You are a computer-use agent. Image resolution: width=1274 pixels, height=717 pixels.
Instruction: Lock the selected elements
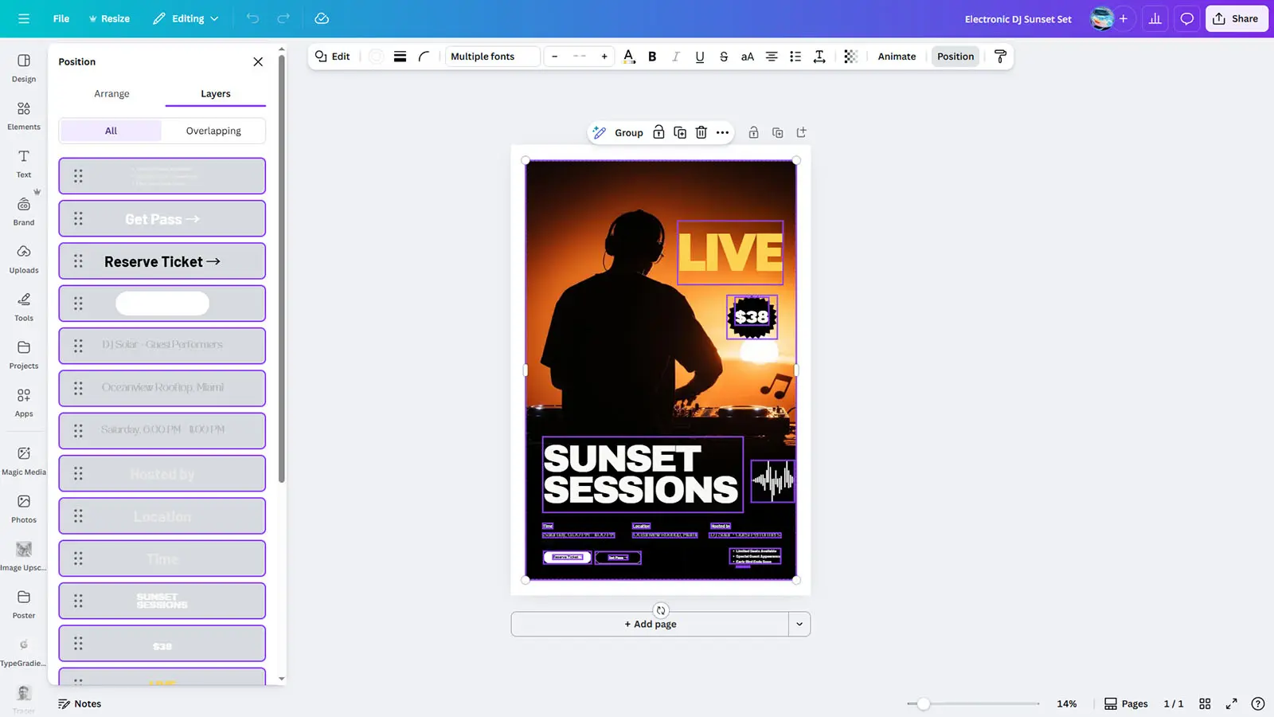tap(658, 132)
